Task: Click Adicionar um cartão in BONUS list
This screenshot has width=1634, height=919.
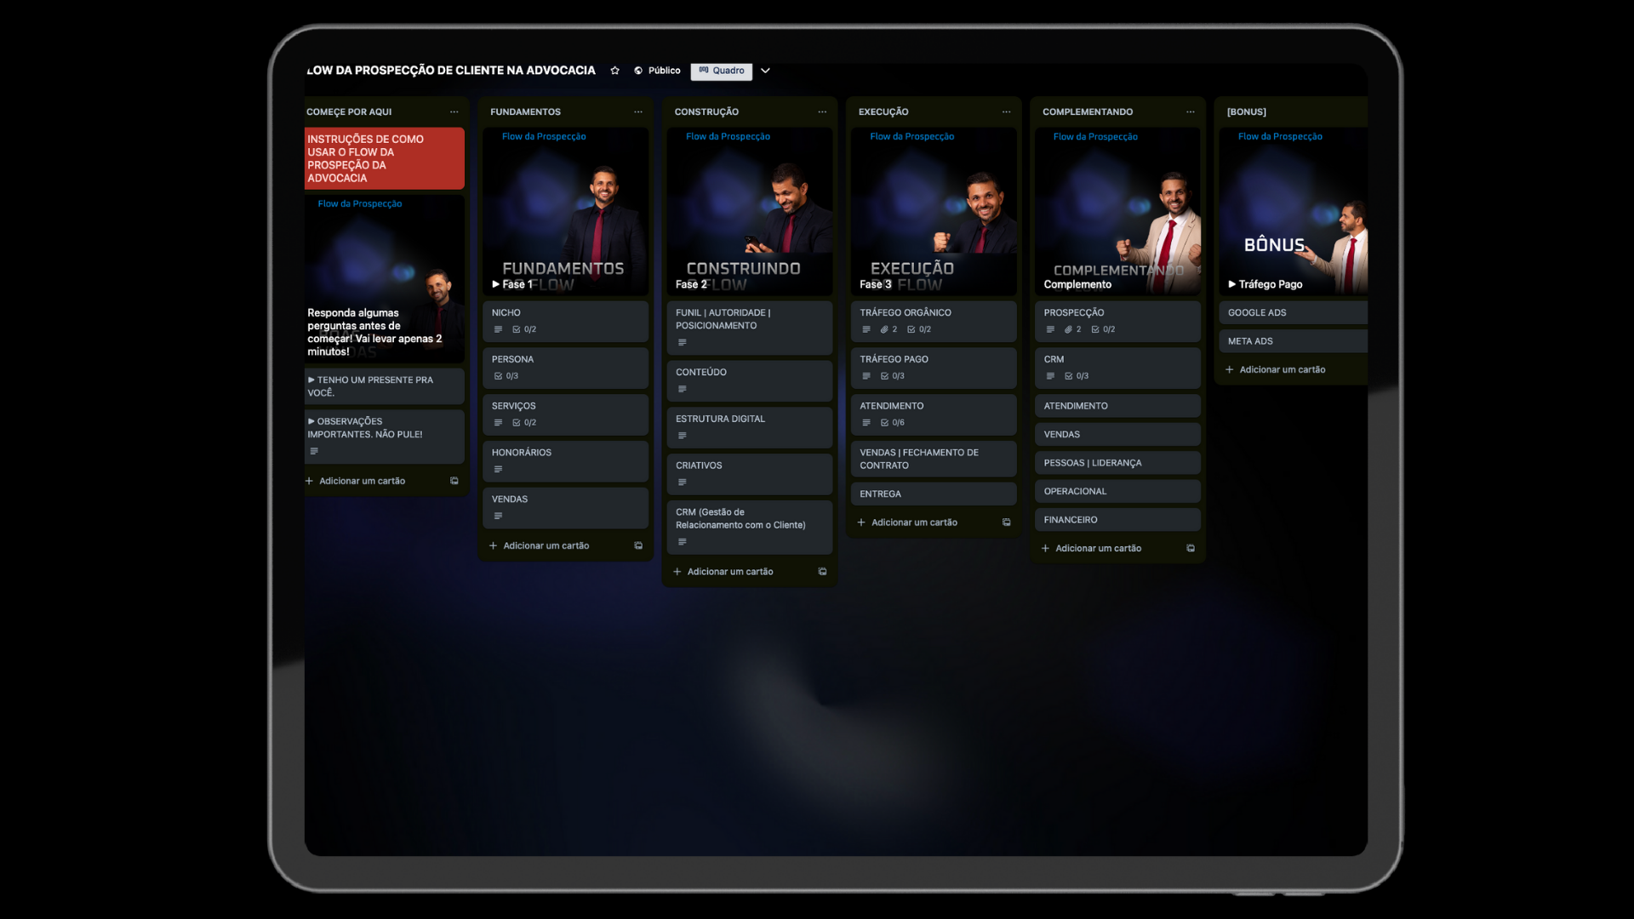Action: pyautogui.click(x=1282, y=369)
